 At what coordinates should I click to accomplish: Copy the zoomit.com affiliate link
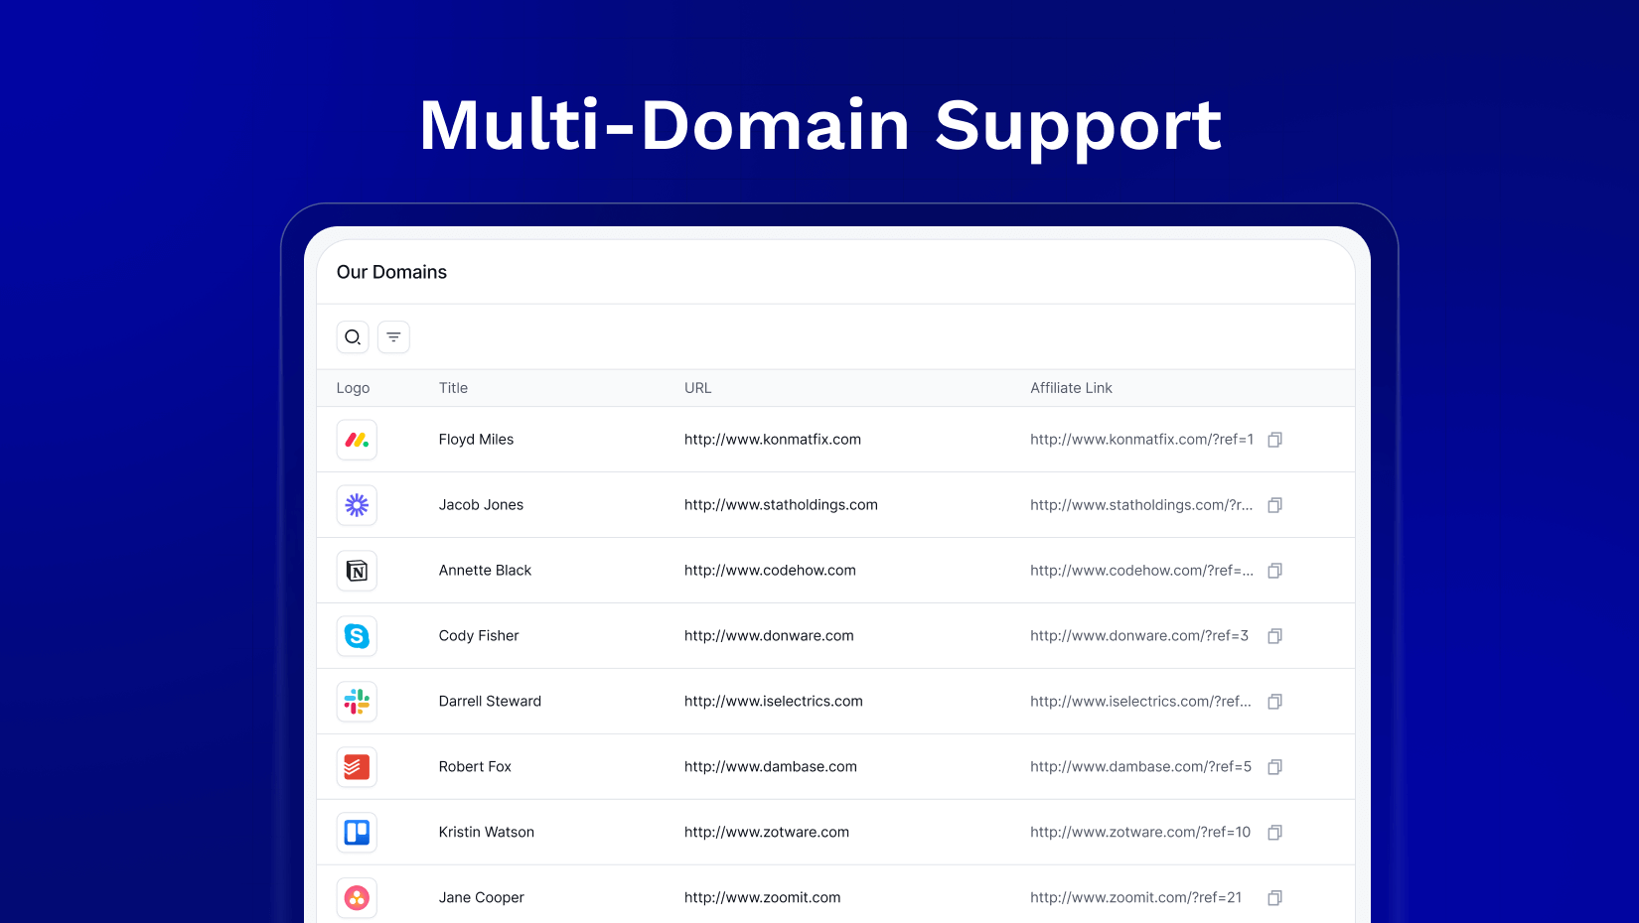(x=1274, y=898)
